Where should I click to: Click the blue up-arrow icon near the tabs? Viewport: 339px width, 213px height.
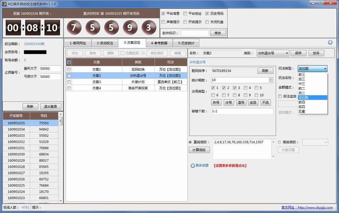[330, 42]
